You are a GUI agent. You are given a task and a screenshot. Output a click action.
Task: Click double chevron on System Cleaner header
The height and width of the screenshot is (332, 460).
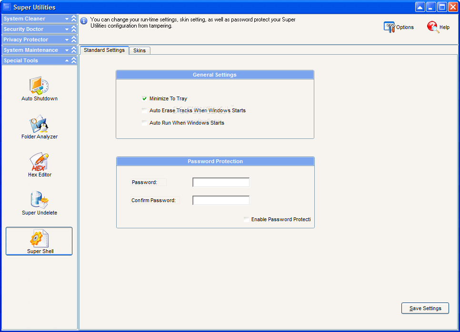[x=74, y=19]
